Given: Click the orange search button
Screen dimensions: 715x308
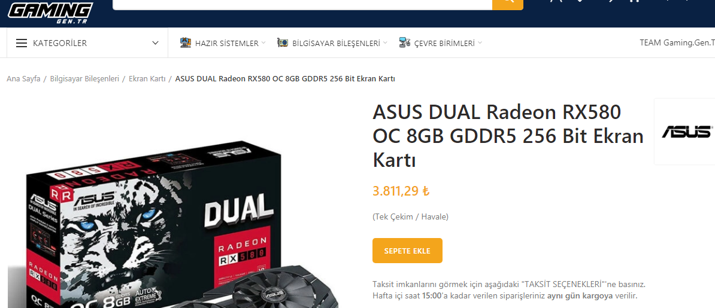Looking at the screenshot, I should tap(508, 5).
